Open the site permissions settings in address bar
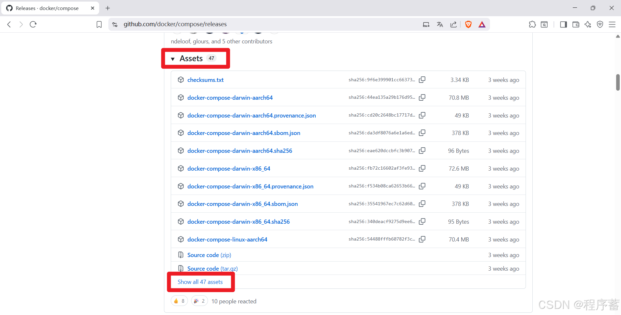This screenshot has width=621, height=315. [115, 24]
